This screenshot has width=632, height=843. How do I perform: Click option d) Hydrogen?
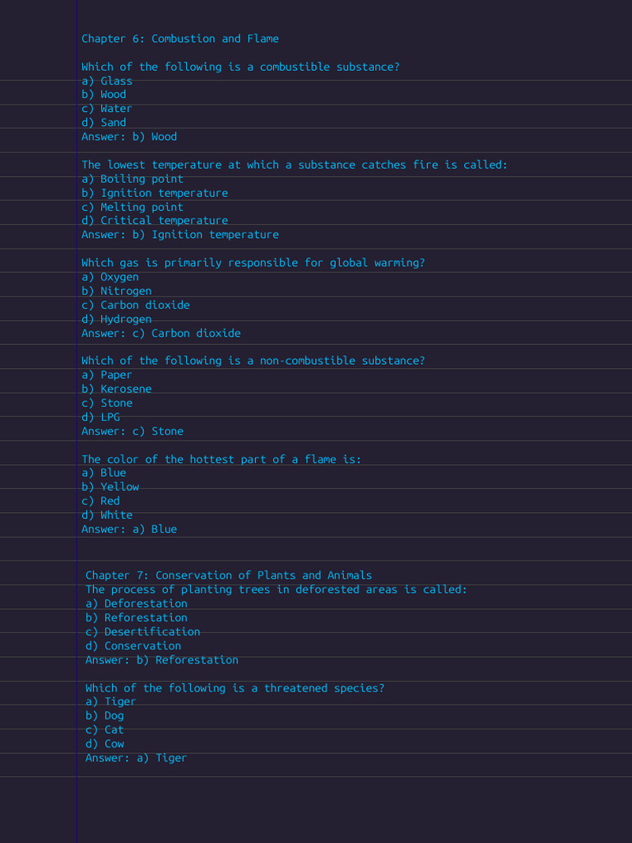pos(117,319)
